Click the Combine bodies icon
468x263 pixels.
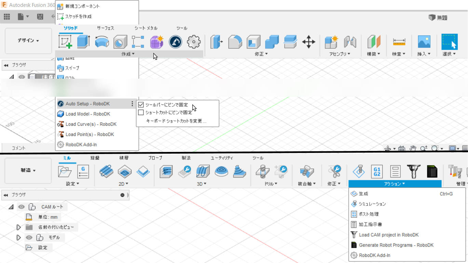272,42
